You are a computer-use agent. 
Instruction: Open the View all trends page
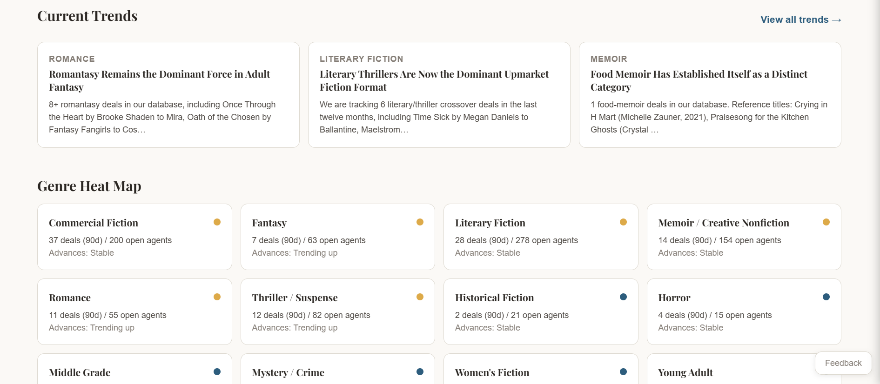pos(800,20)
